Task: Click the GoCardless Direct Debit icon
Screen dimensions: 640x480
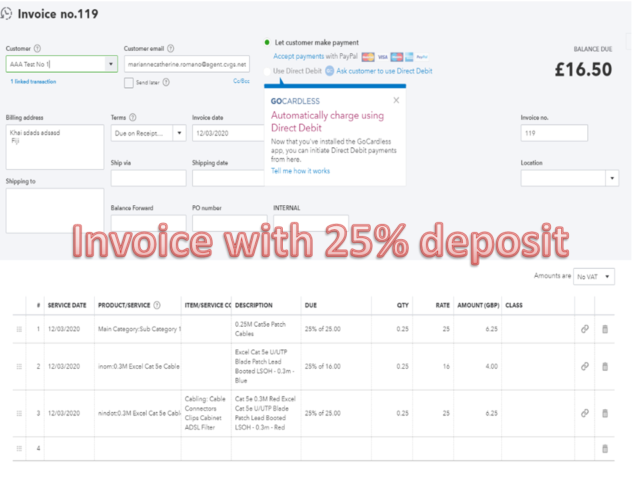Action: 329,71
